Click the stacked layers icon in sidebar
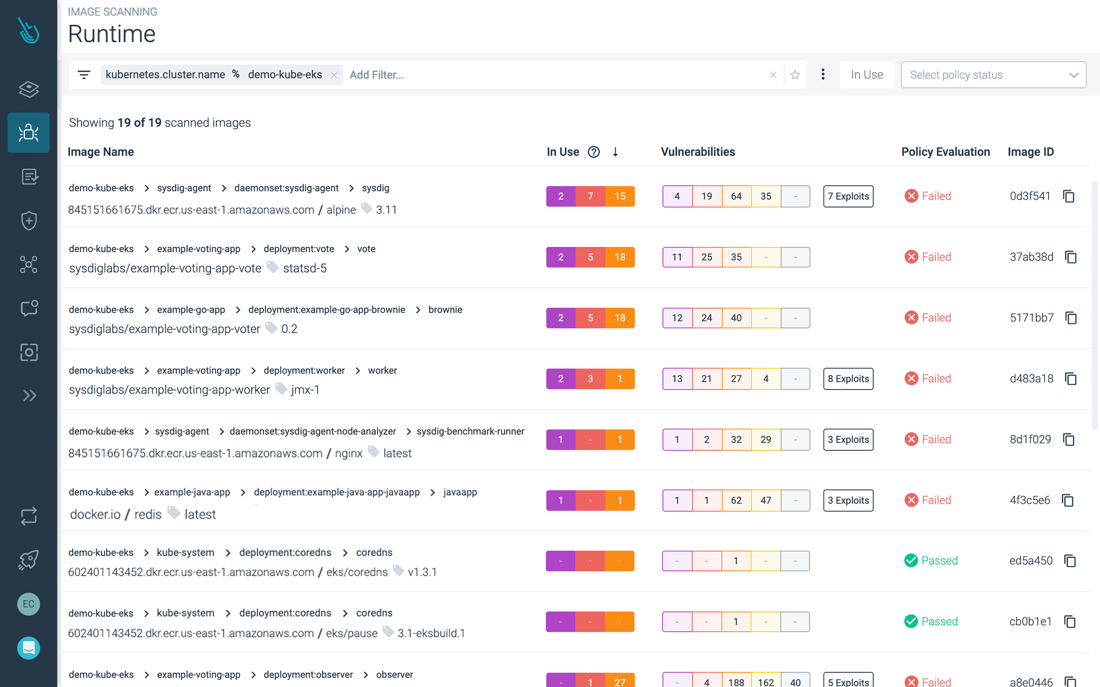The height and width of the screenshot is (687, 1100). [29, 89]
